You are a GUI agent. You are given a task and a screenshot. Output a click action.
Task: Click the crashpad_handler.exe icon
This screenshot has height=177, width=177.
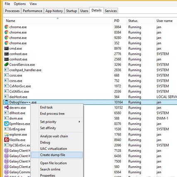[6, 70]
